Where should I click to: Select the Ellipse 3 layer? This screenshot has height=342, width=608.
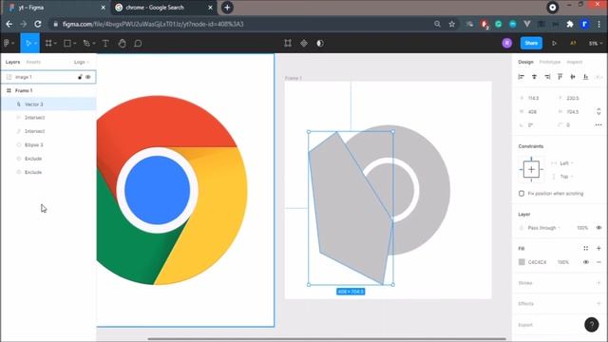pyautogui.click(x=48, y=144)
